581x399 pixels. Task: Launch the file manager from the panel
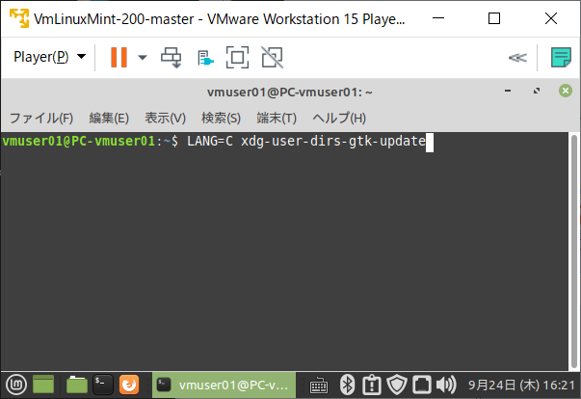tap(77, 385)
